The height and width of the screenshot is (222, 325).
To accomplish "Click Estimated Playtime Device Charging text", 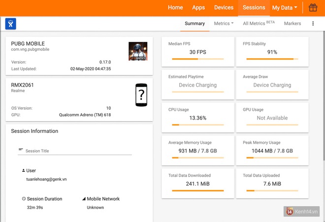I will 198,85.
